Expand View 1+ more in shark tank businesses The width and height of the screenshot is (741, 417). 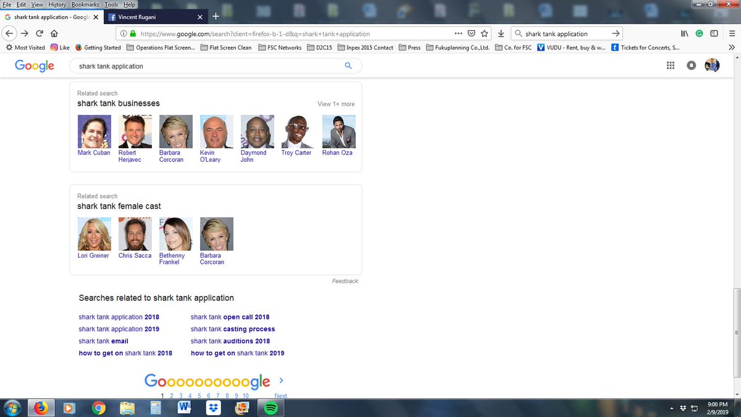coord(336,104)
